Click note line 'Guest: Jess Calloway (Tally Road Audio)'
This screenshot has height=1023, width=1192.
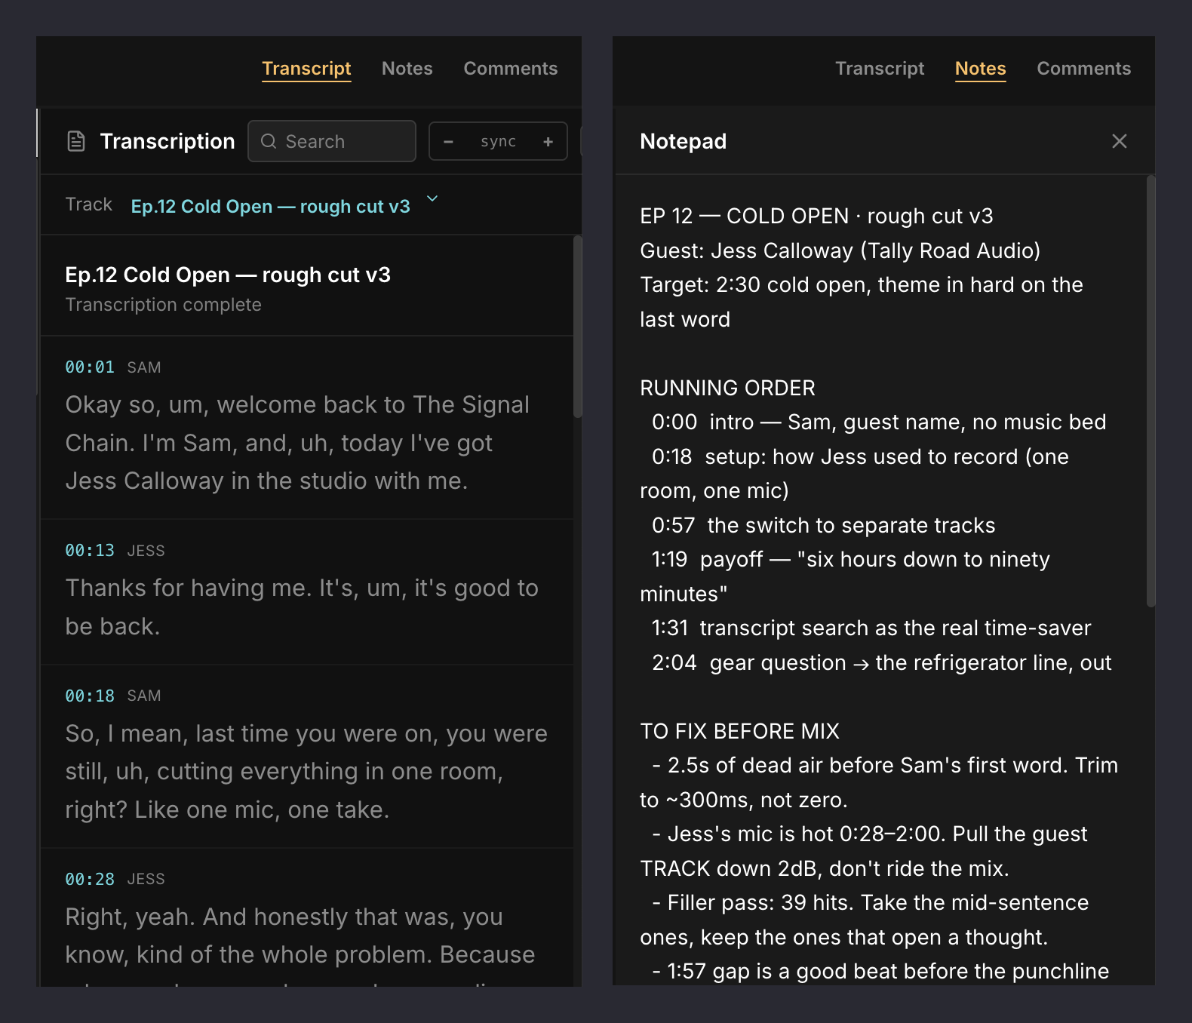840,250
